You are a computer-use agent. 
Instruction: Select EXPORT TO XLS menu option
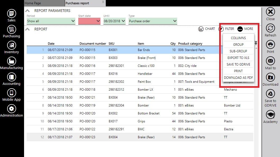point(238,58)
